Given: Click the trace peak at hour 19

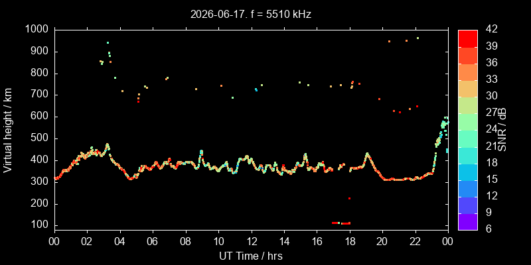Looking at the screenshot, I should [367, 154].
